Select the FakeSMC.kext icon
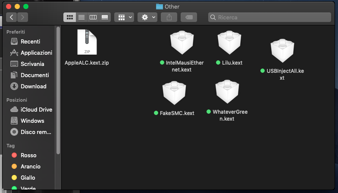This screenshot has height=193, width=338. 174,93
